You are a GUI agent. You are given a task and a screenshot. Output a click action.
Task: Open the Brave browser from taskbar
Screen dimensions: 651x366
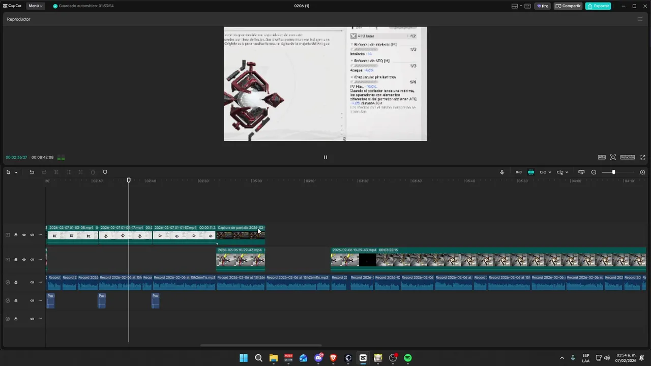pos(333,358)
